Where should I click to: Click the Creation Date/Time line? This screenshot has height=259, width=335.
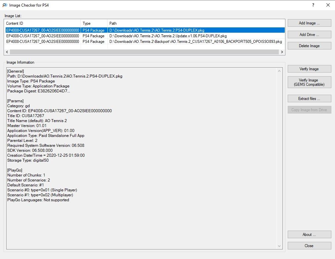pos(46,155)
